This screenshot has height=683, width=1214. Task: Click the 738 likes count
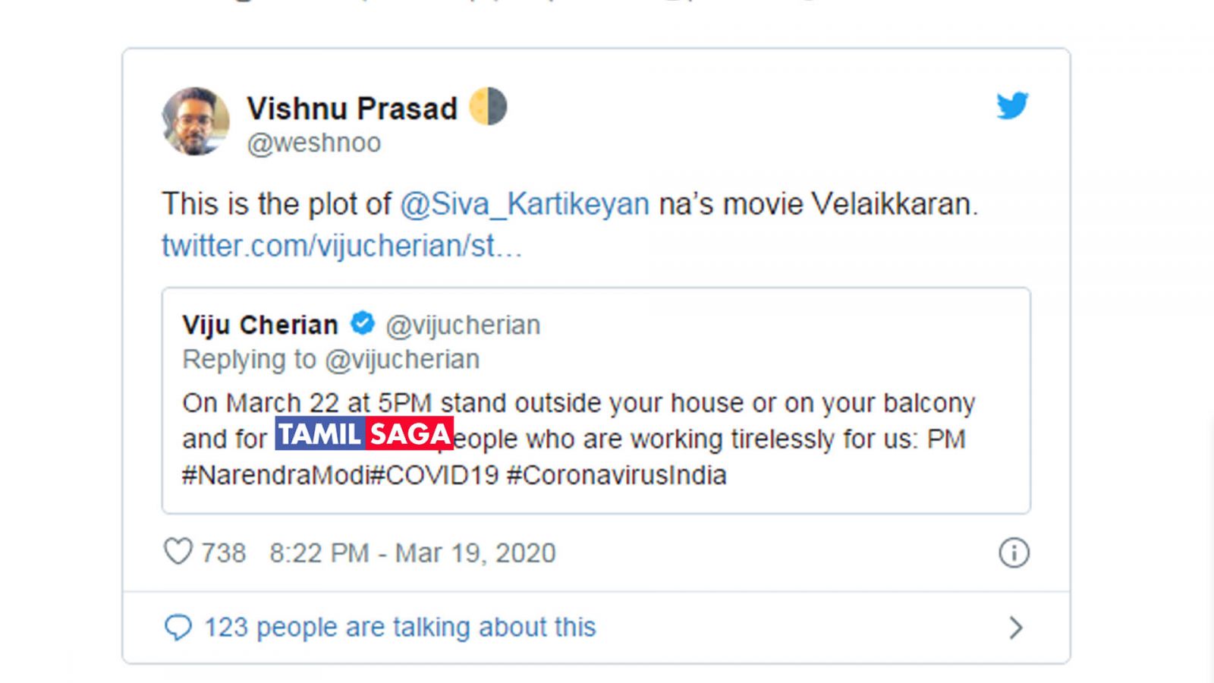(x=223, y=553)
